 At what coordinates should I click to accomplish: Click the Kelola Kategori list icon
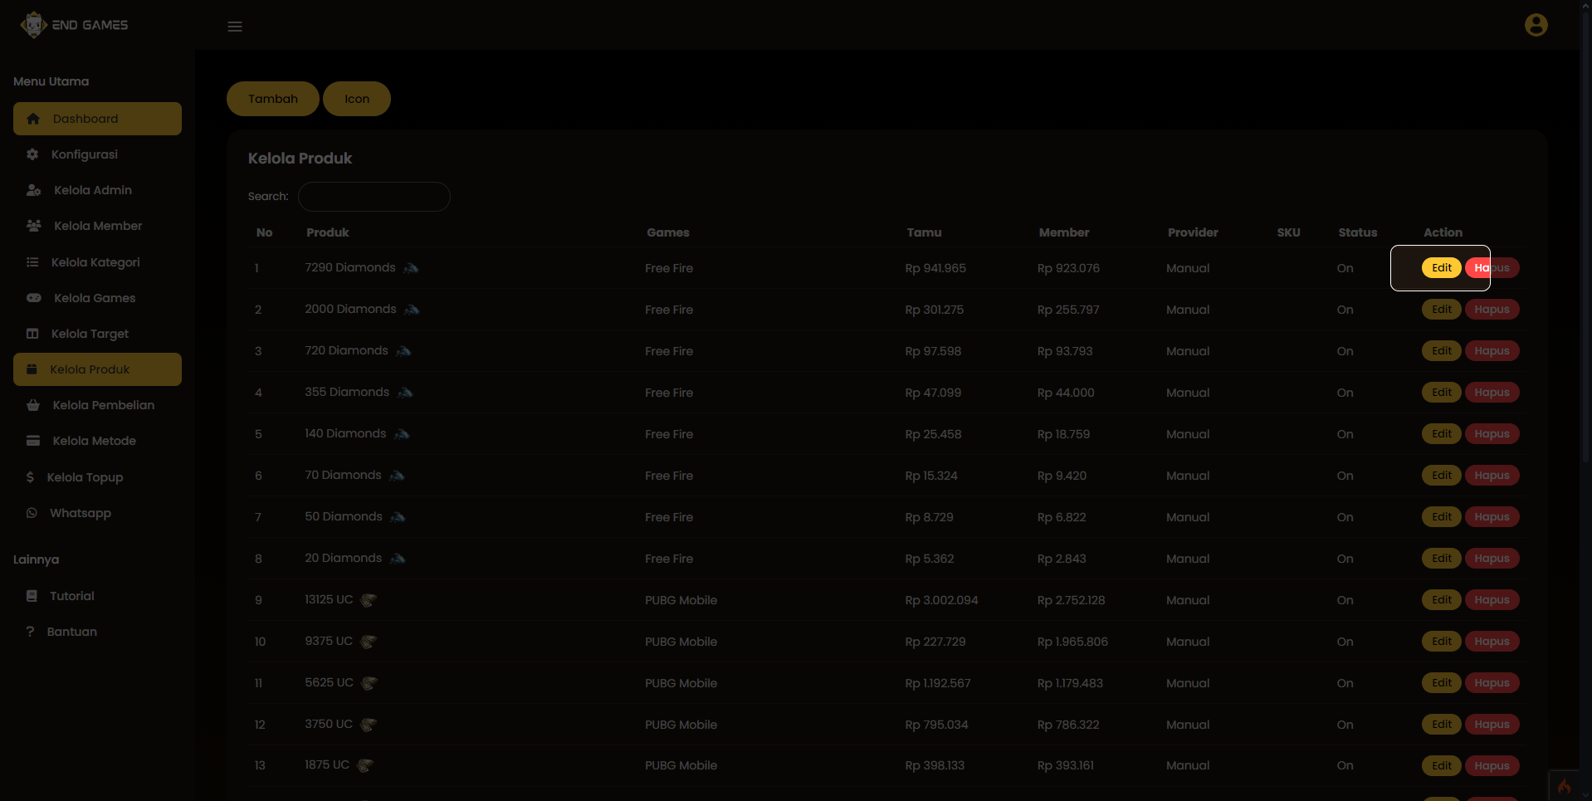click(32, 262)
